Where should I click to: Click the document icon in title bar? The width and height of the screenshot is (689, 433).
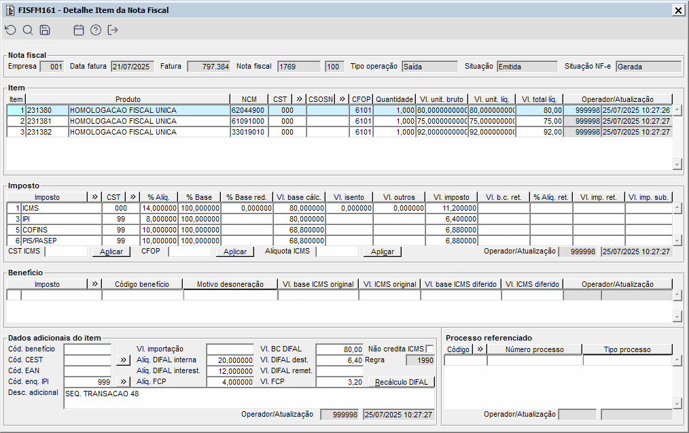10,10
